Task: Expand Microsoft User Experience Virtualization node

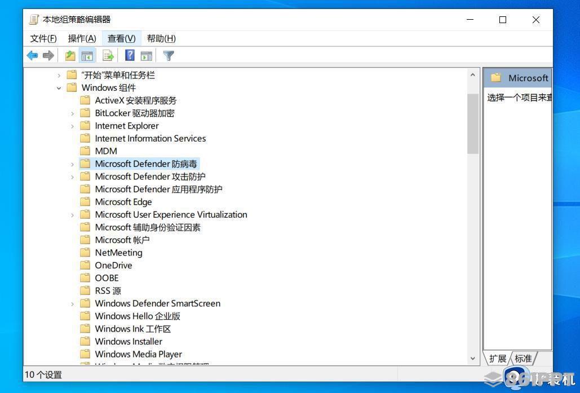Action: pyautogui.click(x=73, y=215)
